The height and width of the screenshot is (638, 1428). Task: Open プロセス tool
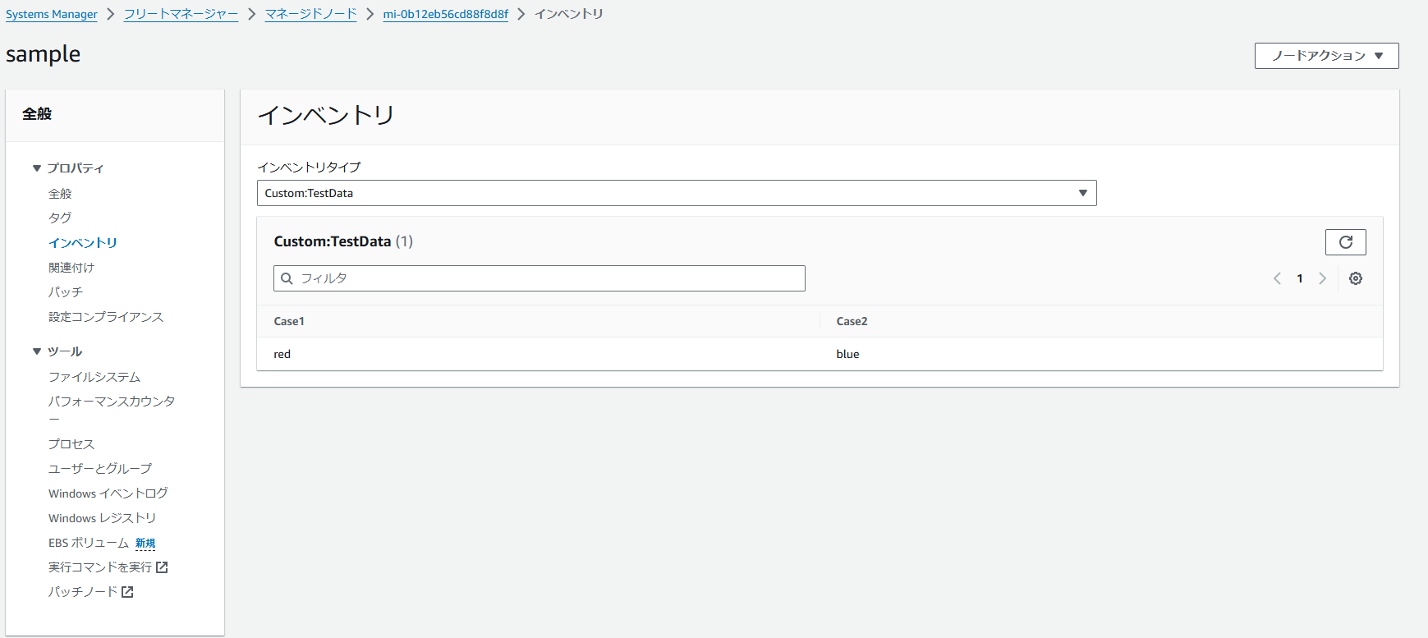point(71,444)
